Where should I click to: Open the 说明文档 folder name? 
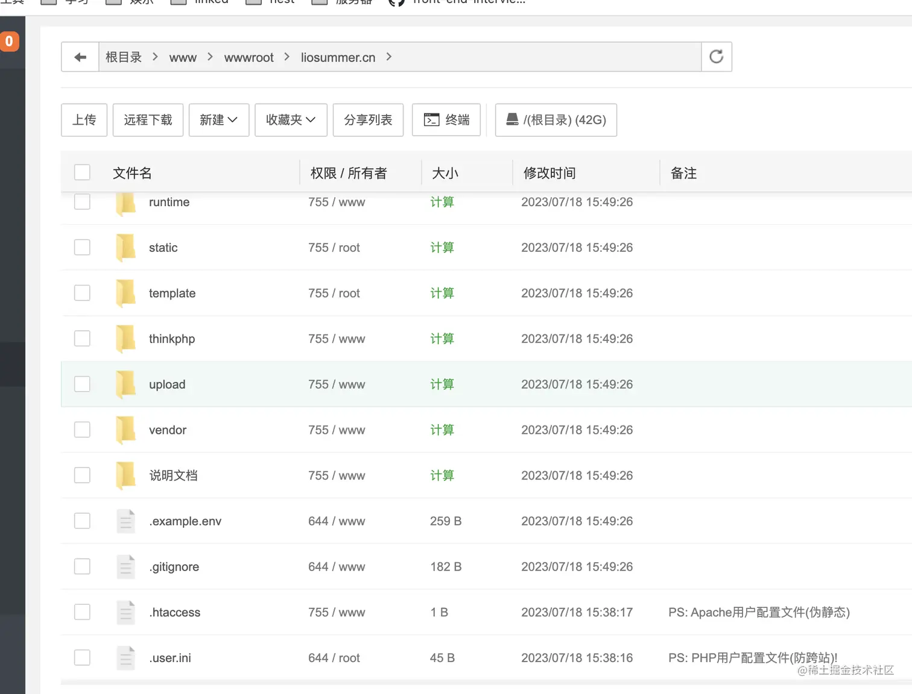click(173, 475)
